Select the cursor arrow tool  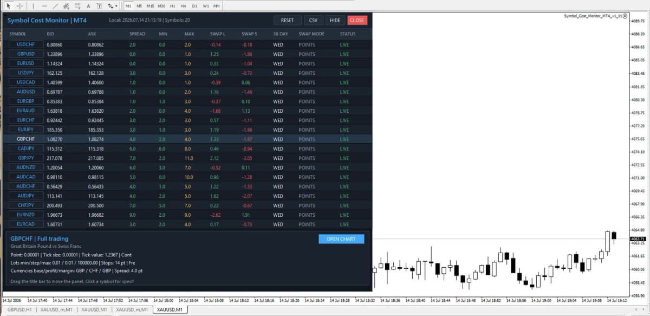point(9,5)
